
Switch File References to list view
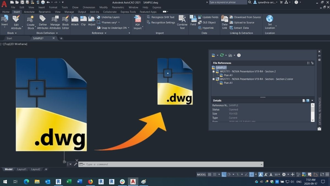pos(308,63)
